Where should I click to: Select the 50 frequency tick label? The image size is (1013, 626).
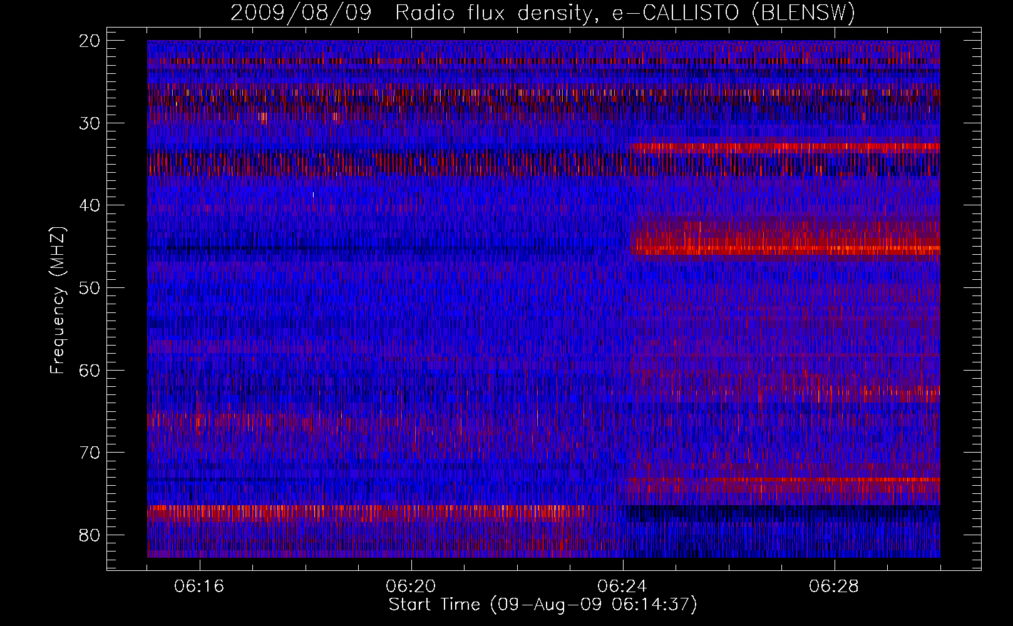pyautogui.click(x=90, y=288)
